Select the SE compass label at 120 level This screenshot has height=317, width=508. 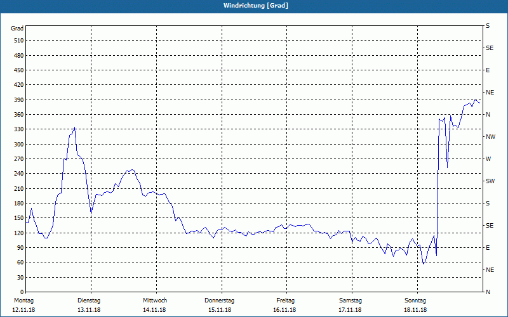490,226
